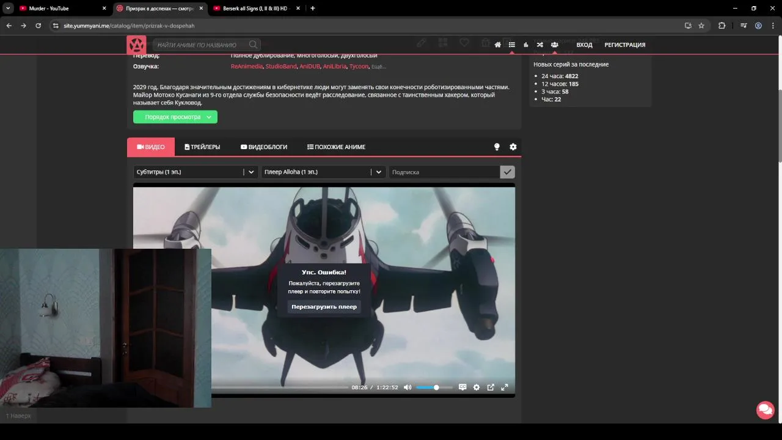View site information icon in address bar

(x=56, y=26)
